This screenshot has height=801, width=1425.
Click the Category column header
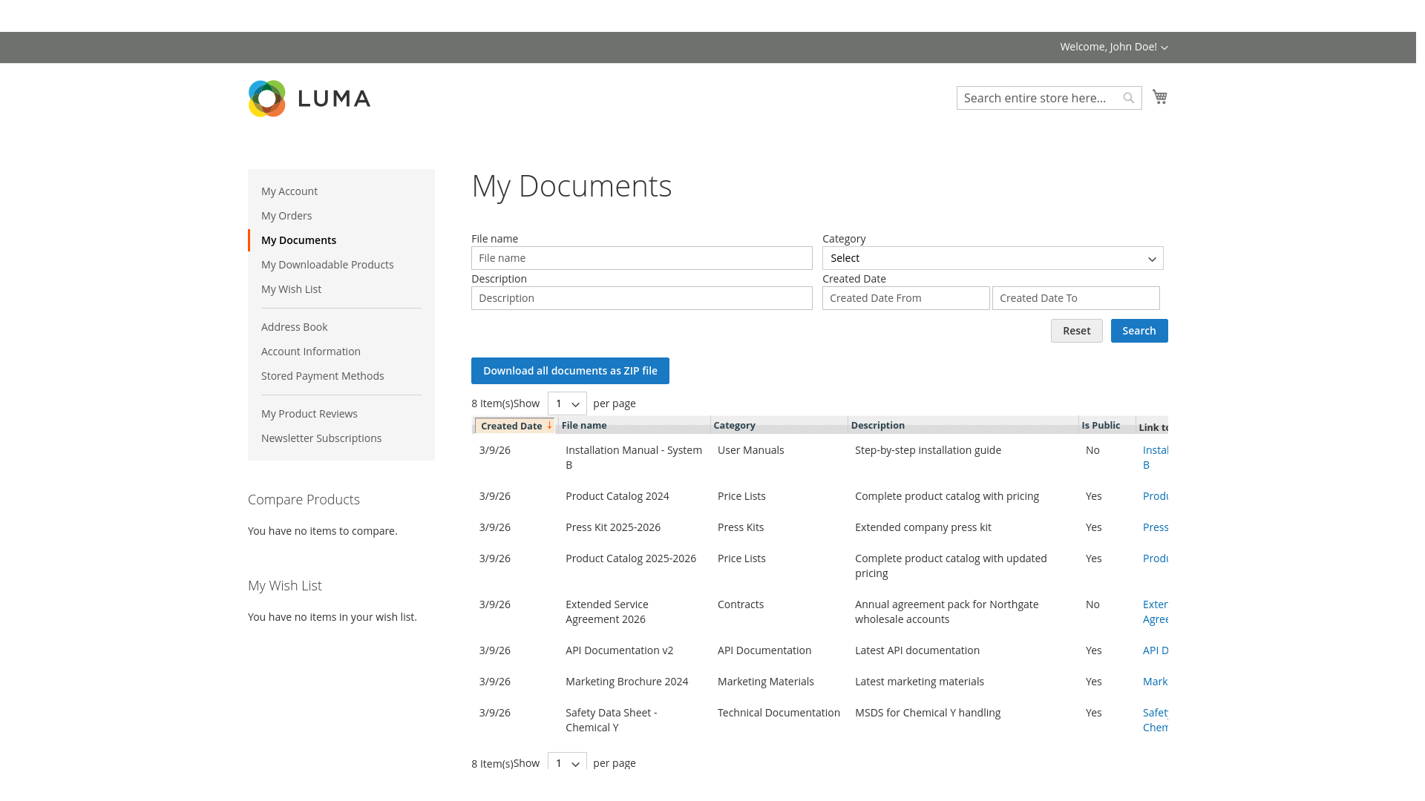click(734, 425)
